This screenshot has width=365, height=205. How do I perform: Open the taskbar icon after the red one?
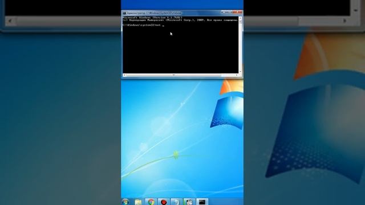pyautogui.click(x=176, y=202)
